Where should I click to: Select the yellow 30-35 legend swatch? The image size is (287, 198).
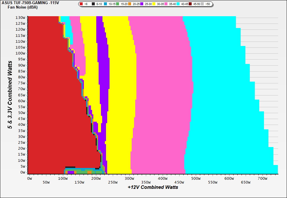pyautogui.click(x=154, y=4)
